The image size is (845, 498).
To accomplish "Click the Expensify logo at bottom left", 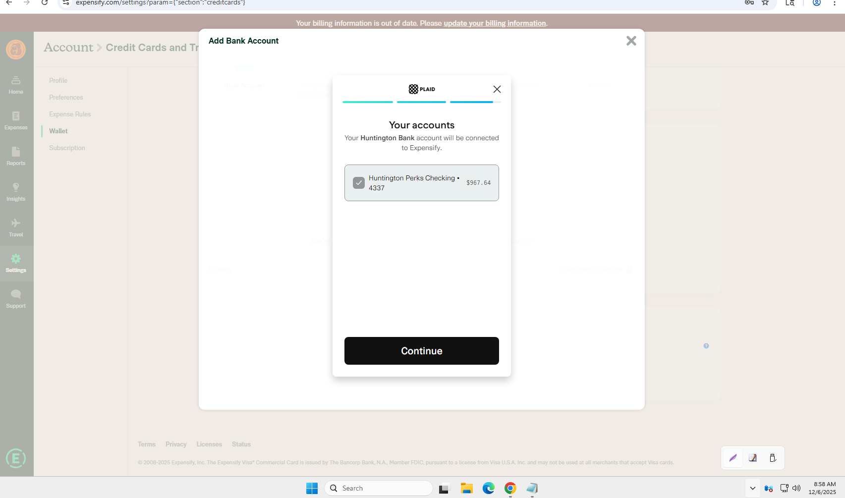I will (16, 458).
